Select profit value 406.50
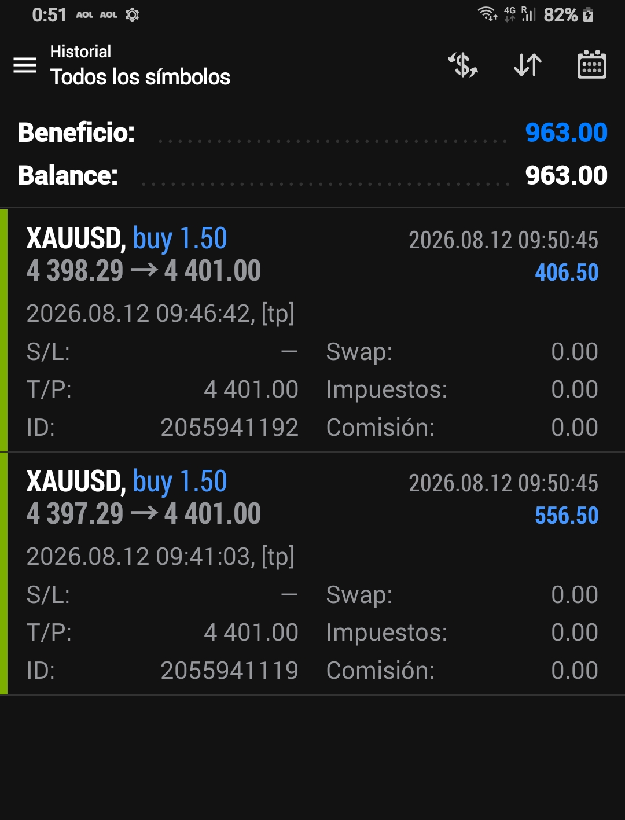The image size is (625, 820). coord(567,273)
